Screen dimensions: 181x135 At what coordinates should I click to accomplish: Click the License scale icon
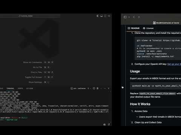pyautogui.click(x=144, y=28)
